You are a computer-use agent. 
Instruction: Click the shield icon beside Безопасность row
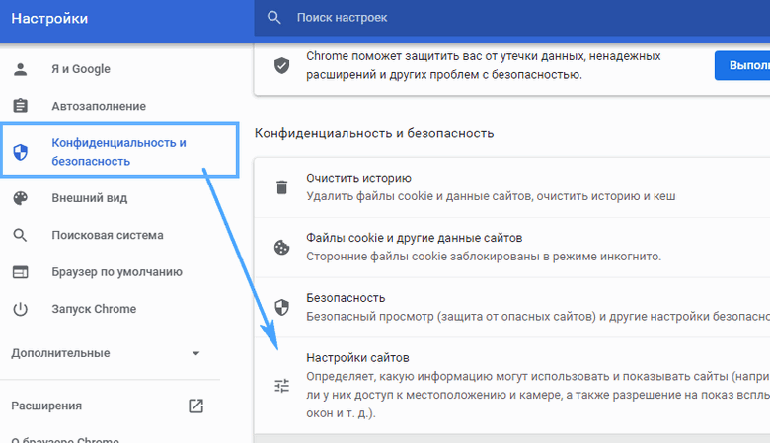click(x=282, y=308)
